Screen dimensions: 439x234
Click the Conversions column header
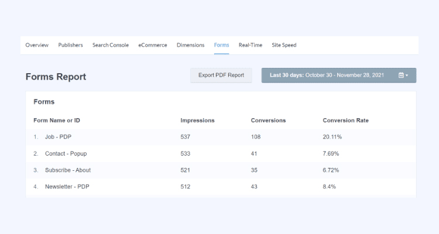pyautogui.click(x=268, y=121)
